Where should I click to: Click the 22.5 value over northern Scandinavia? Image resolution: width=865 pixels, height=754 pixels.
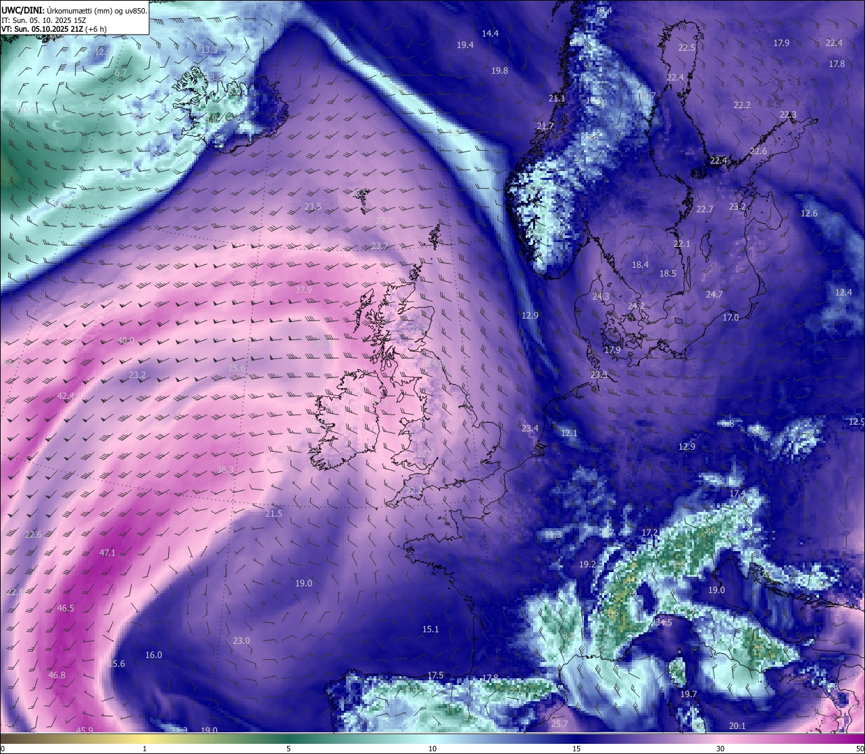coord(687,47)
